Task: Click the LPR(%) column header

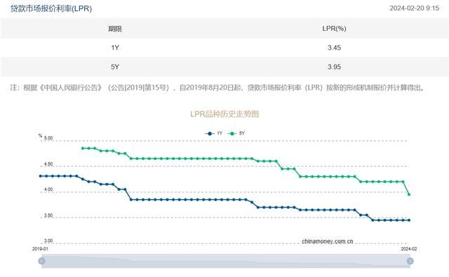Action: point(334,29)
